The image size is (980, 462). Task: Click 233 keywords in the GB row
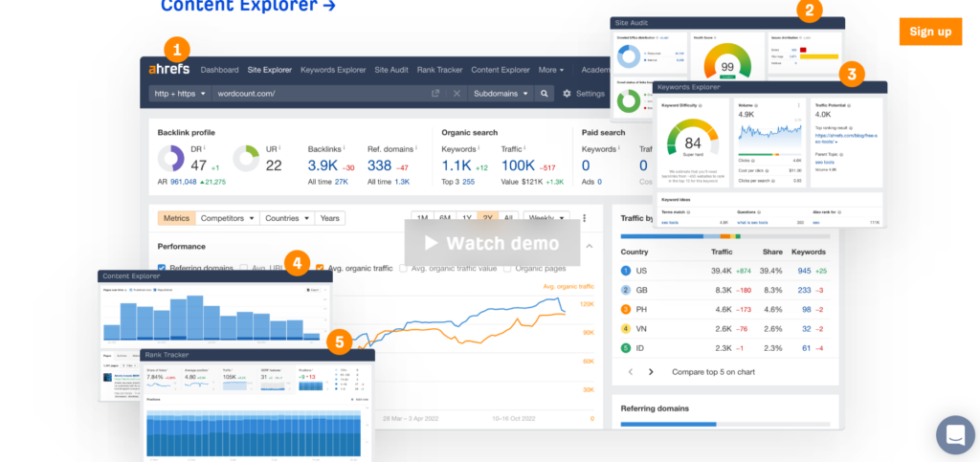804,291
